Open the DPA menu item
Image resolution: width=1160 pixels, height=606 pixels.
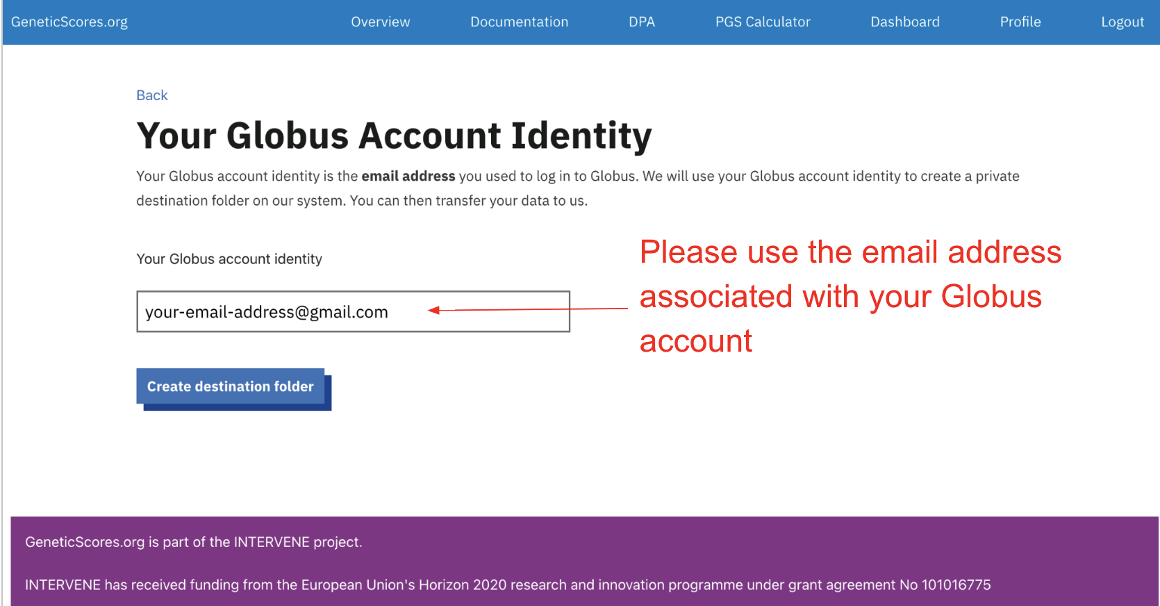pyautogui.click(x=641, y=22)
